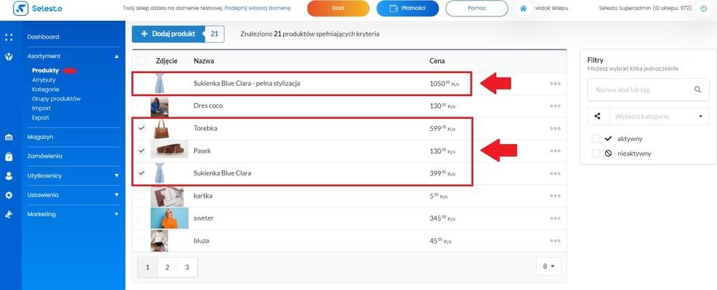Click the power logout icon
The height and width of the screenshot is (290, 717).
point(703,8)
